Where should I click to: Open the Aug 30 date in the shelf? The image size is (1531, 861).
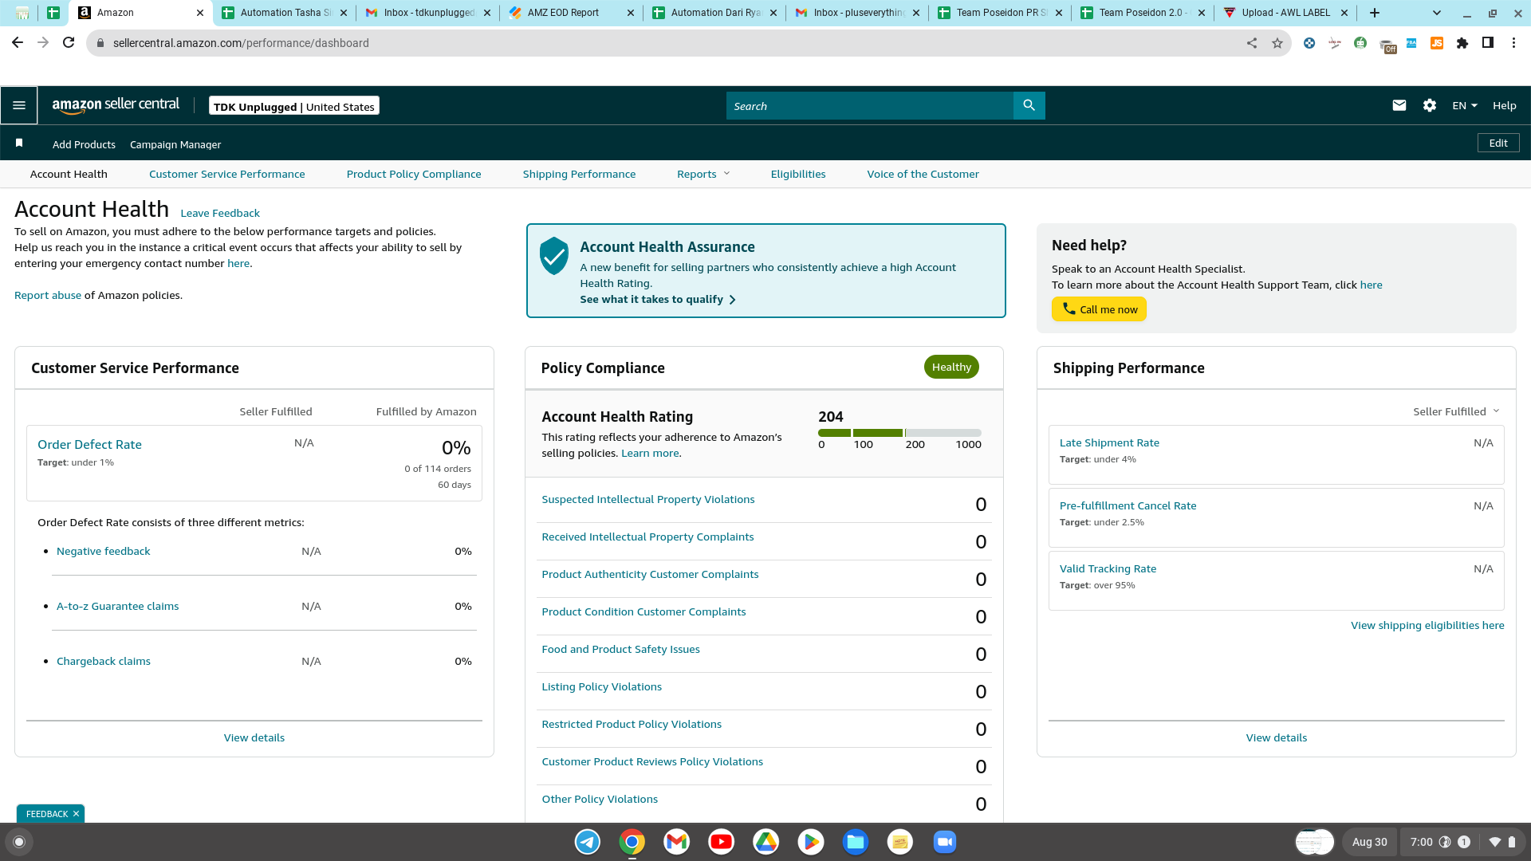coord(1369,842)
